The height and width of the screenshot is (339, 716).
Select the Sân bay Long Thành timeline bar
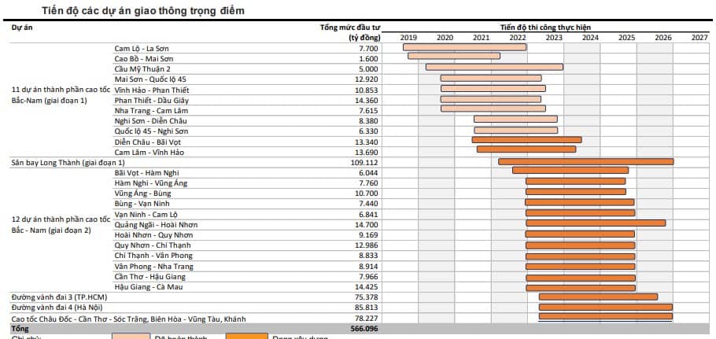click(x=586, y=161)
